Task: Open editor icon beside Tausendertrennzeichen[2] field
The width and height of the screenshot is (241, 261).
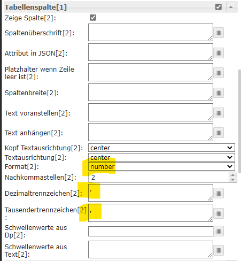Action: (x=219, y=213)
